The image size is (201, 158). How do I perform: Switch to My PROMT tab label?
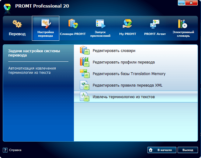click(x=127, y=34)
